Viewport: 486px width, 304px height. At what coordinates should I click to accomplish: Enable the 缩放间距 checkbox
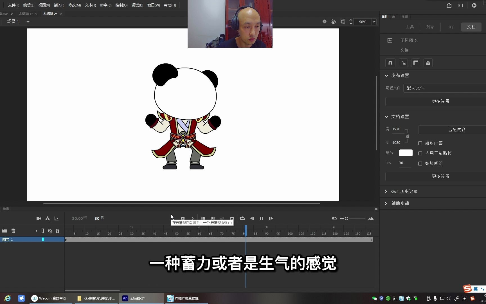[420, 164]
